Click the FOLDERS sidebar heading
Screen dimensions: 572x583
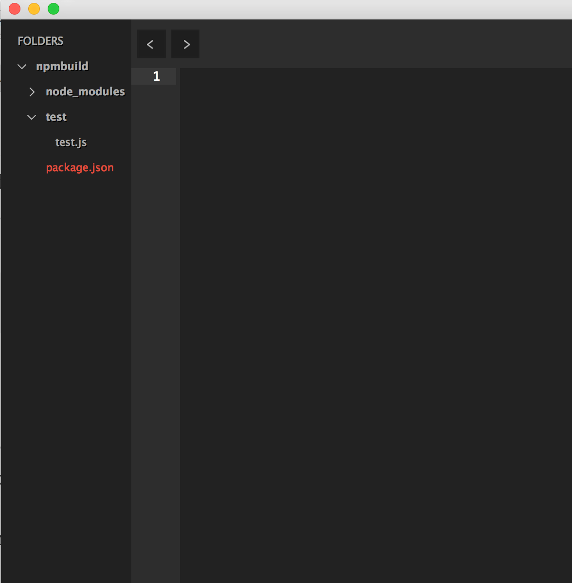(40, 41)
